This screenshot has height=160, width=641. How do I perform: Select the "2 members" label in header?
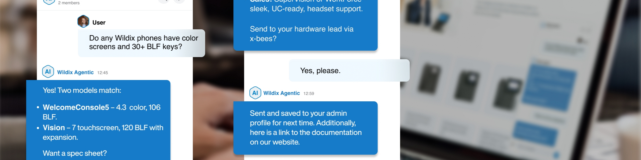tap(69, 3)
